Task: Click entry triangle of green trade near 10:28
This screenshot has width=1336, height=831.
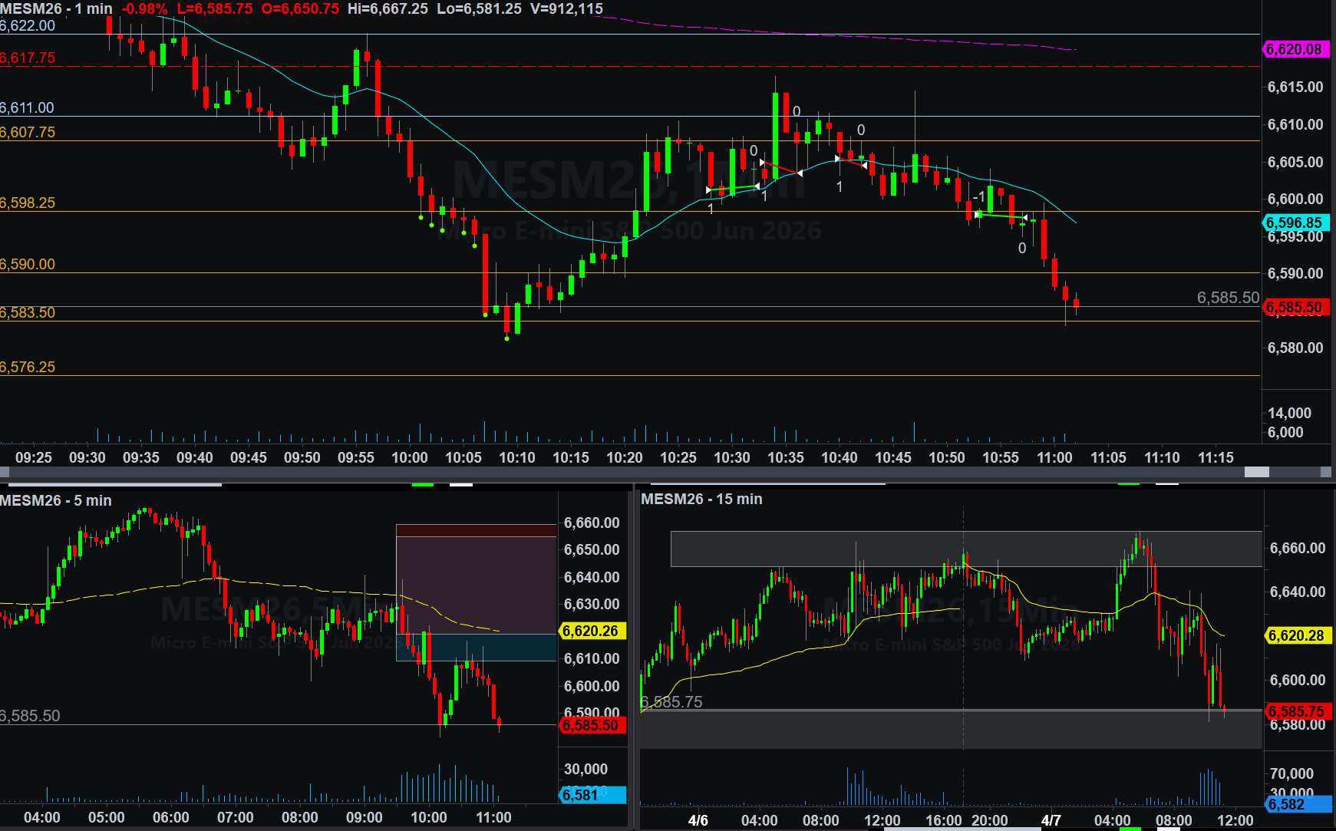Action: coord(708,190)
